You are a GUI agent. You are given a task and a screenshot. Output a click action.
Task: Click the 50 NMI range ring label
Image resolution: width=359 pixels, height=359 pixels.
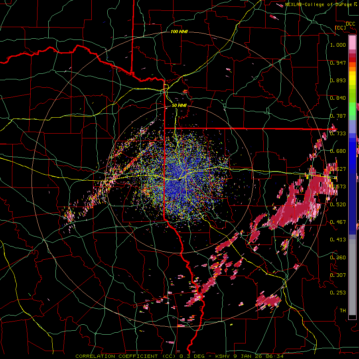[x=179, y=105]
